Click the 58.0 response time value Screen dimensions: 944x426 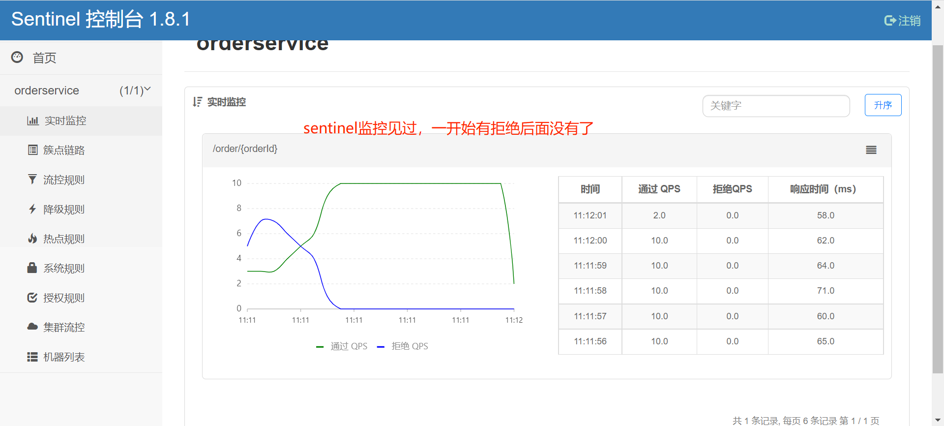(x=826, y=215)
